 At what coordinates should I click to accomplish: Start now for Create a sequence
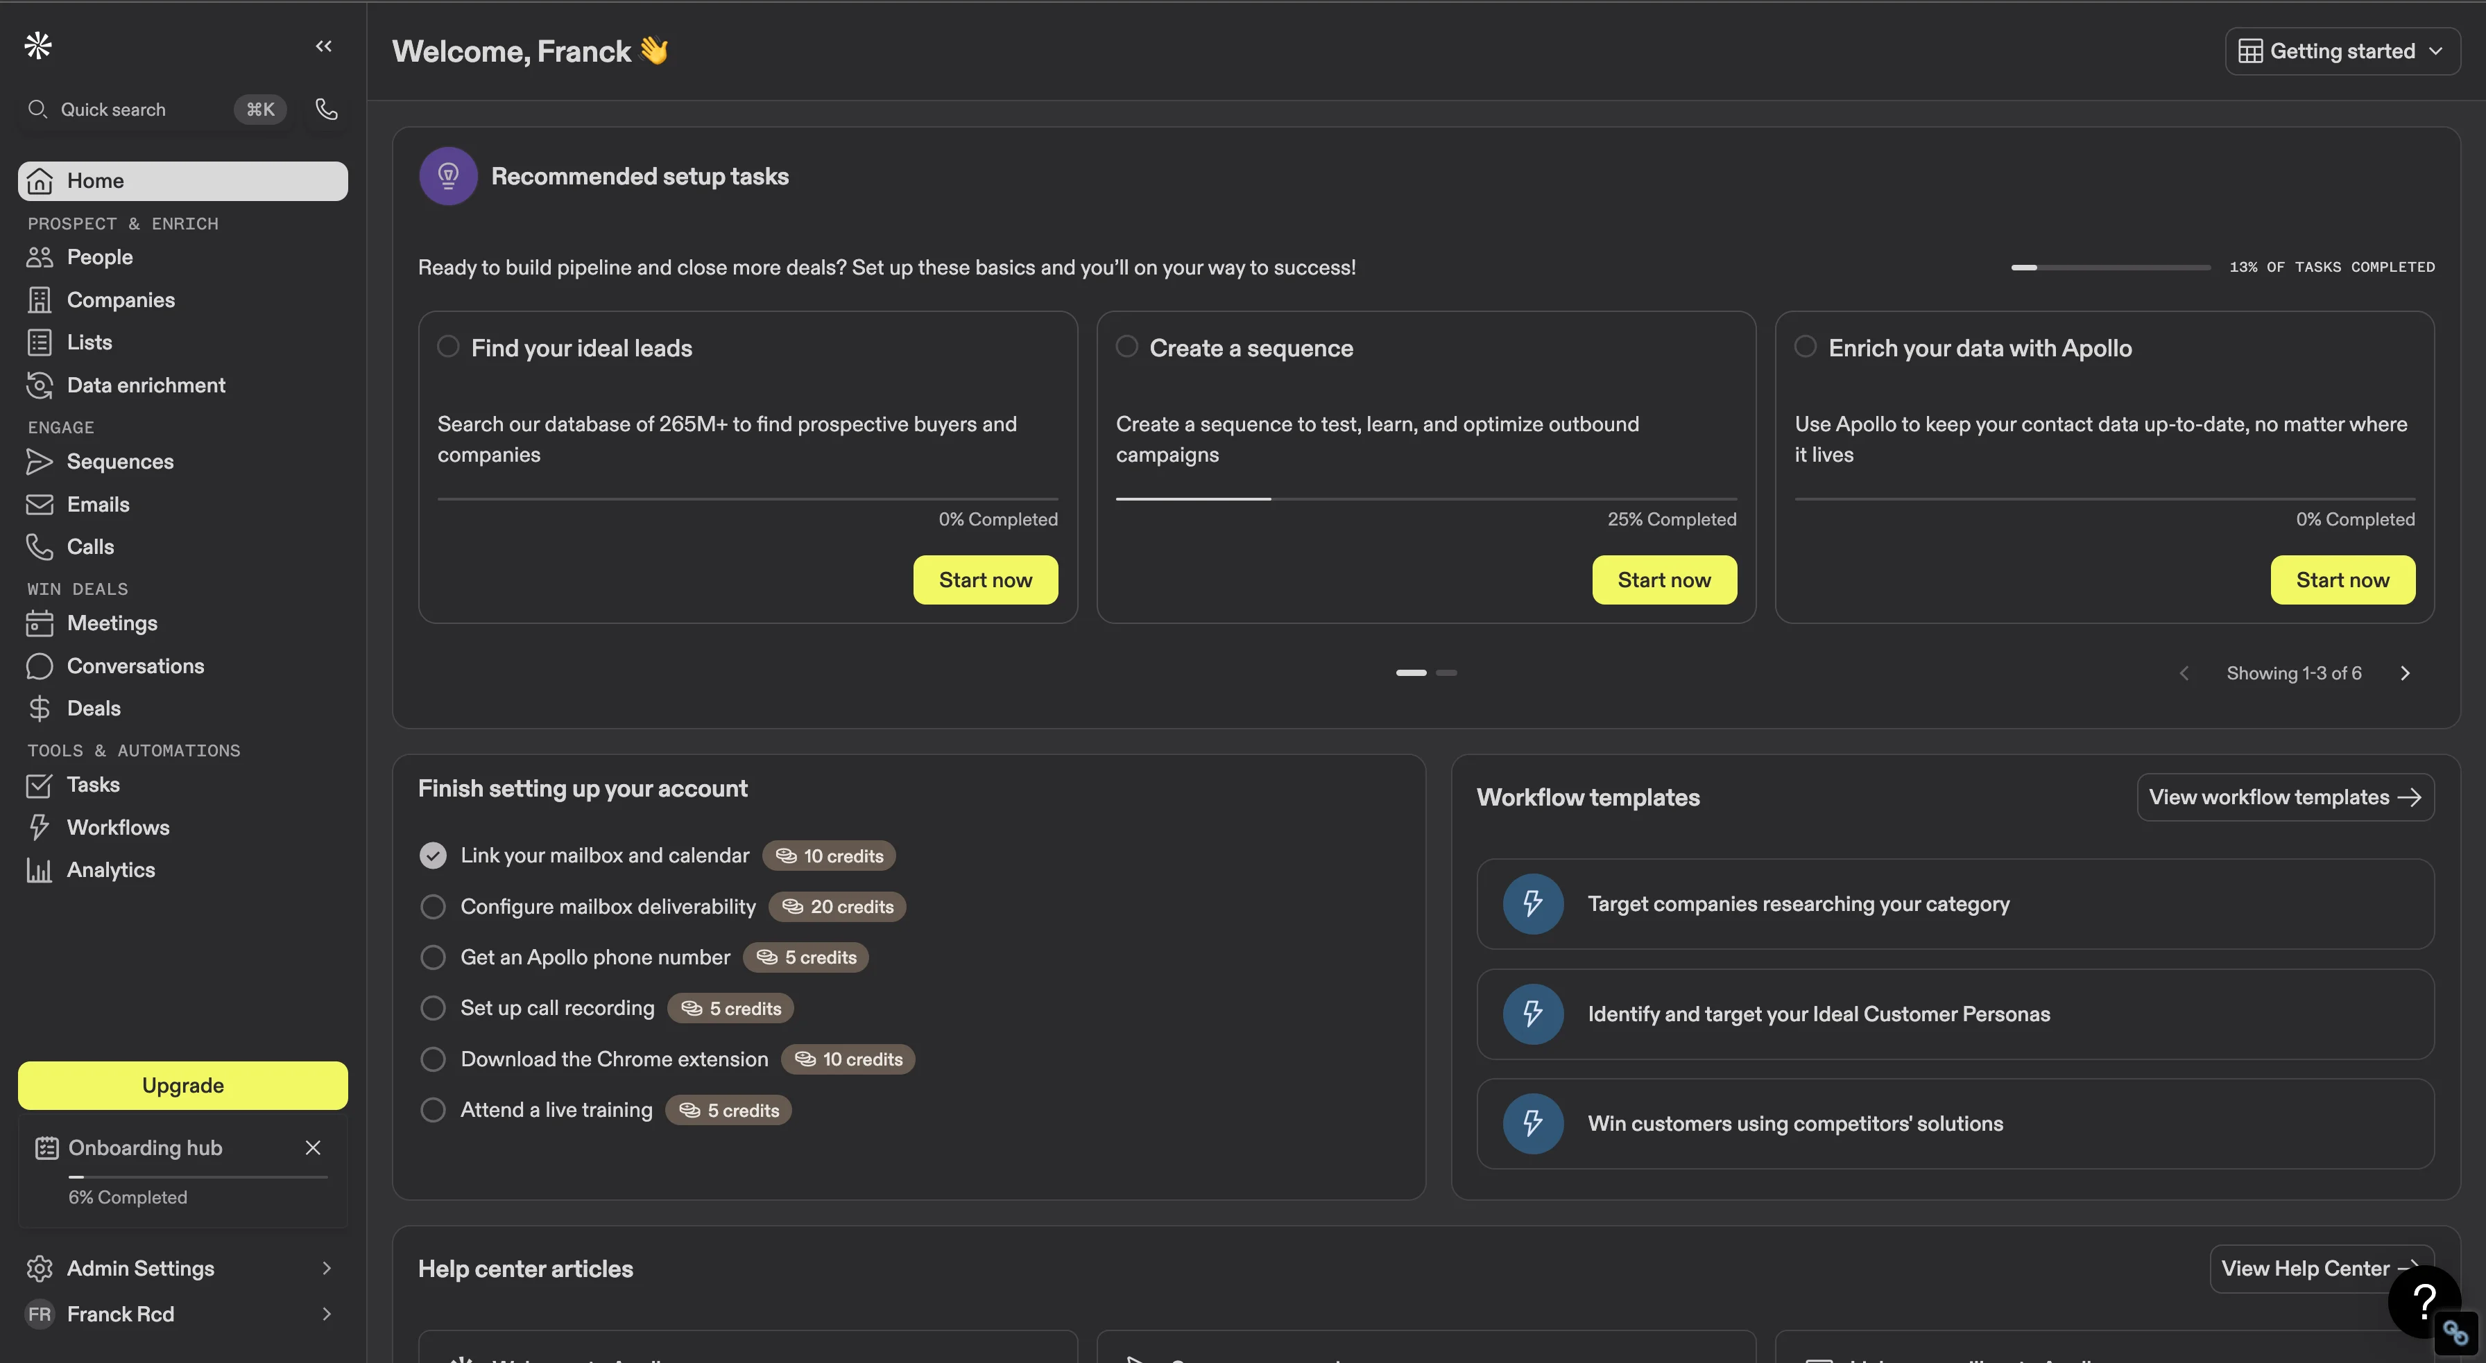(x=1664, y=580)
